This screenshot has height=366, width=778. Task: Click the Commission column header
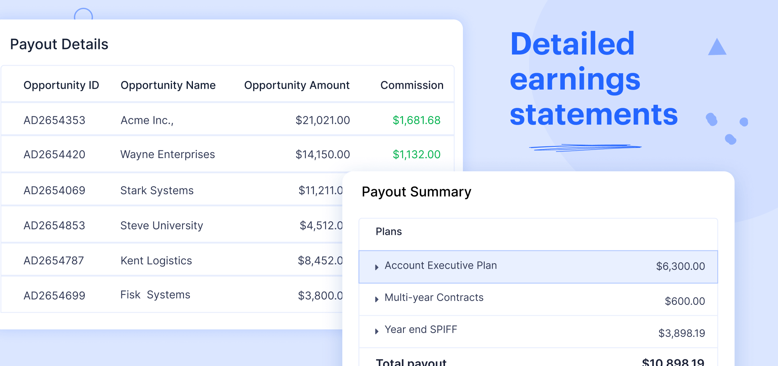click(412, 85)
